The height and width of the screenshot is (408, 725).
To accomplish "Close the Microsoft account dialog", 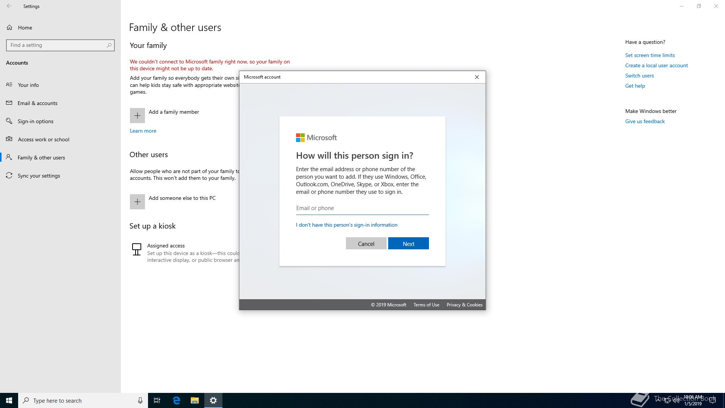I will [477, 77].
